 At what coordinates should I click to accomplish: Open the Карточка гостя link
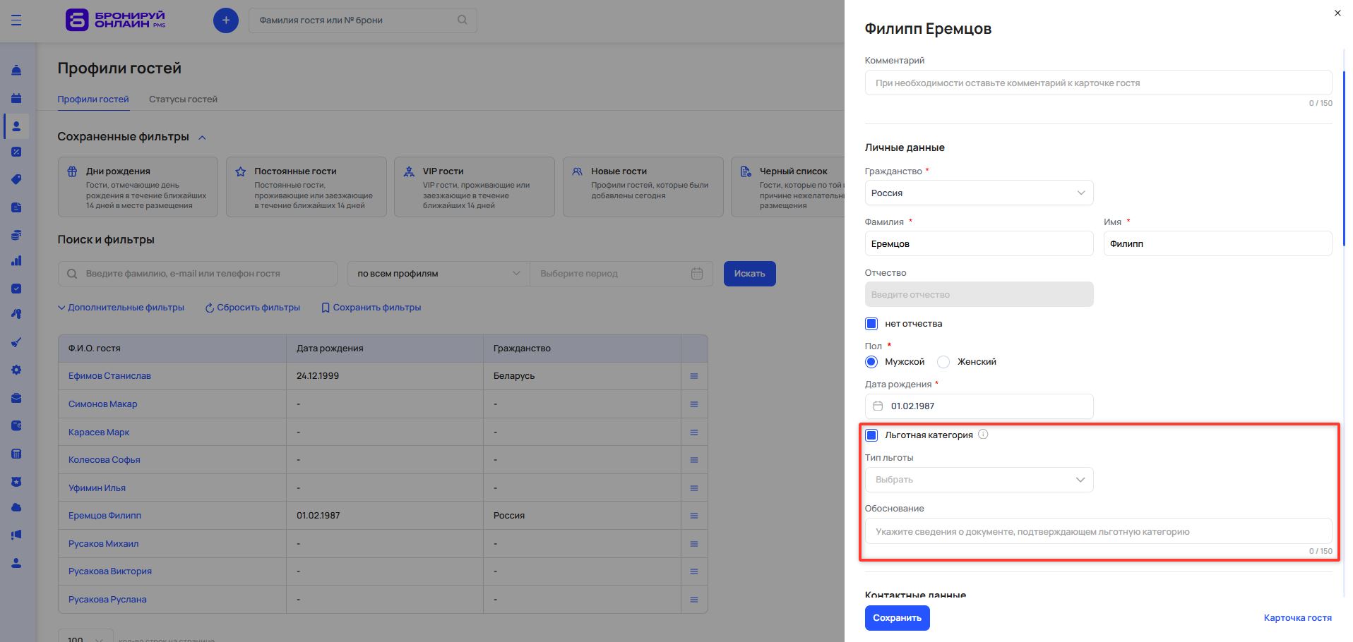[1297, 618]
